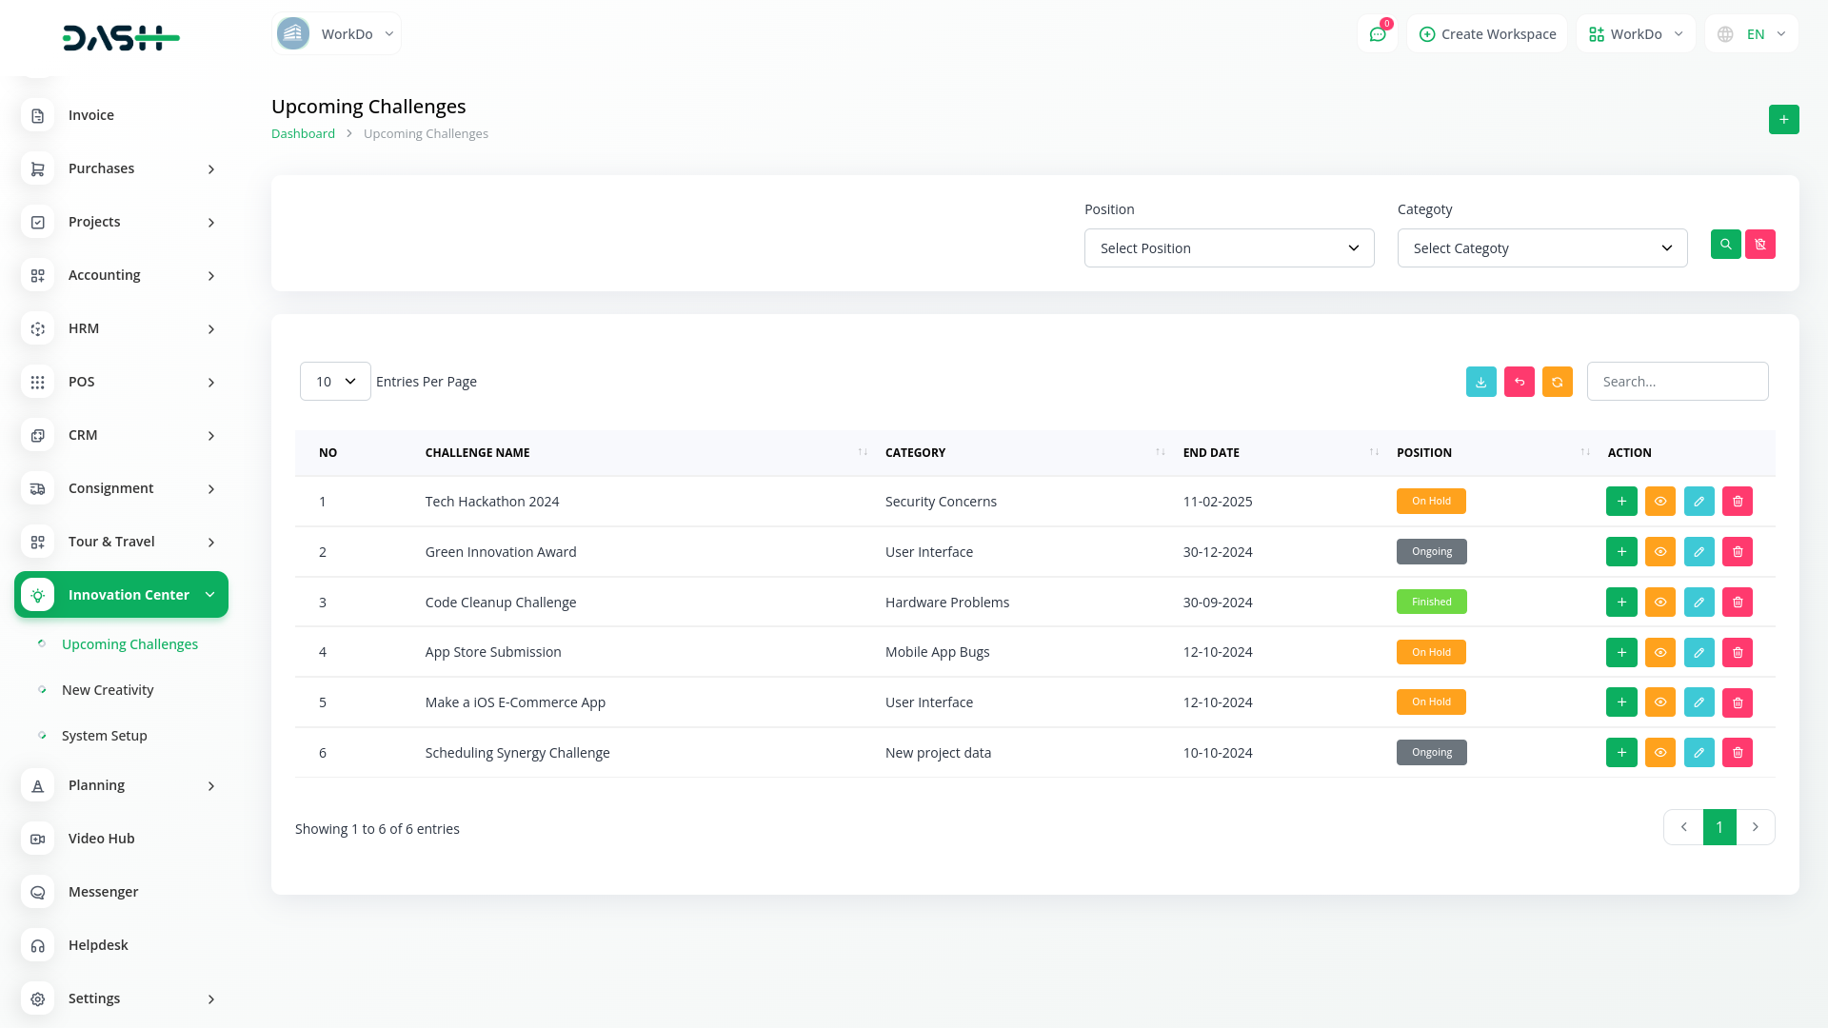Screen dimensions: 1828x1028
Task: Open New Creativity submenu item
Action: click(x=108, y=690)
